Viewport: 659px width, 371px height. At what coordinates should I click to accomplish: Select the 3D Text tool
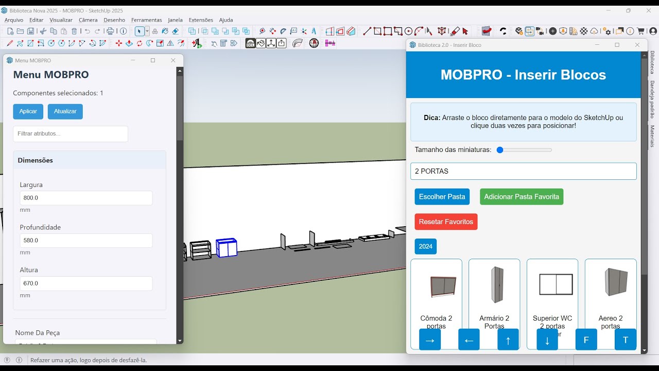314,31
